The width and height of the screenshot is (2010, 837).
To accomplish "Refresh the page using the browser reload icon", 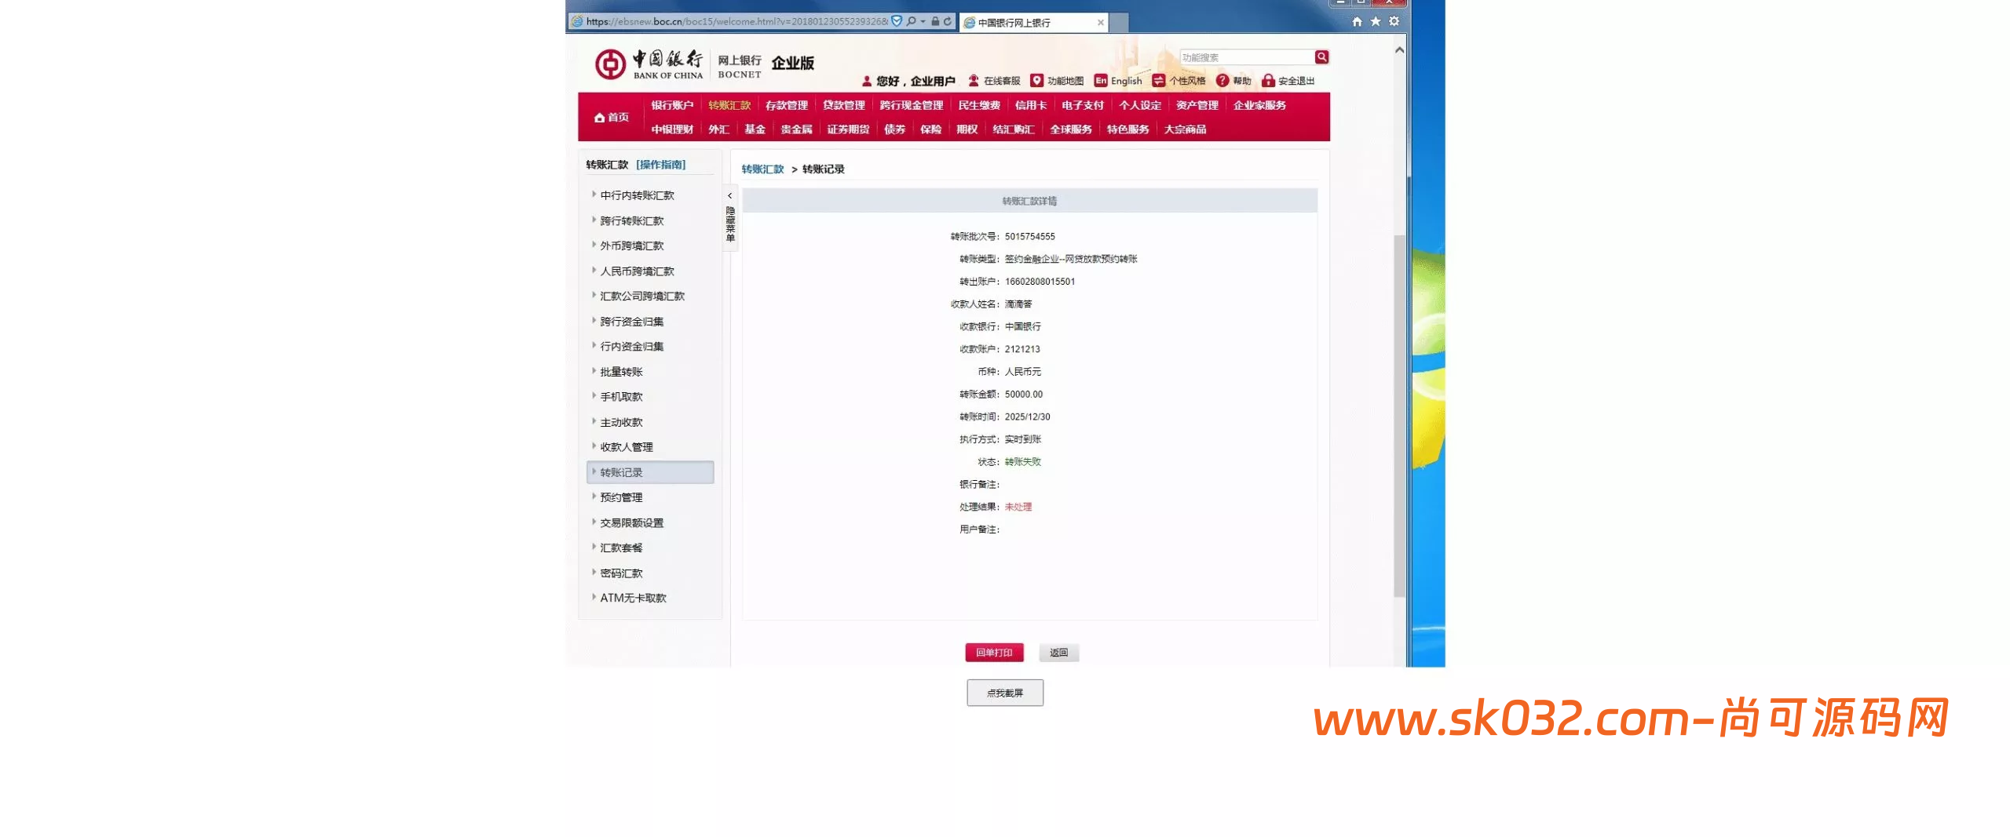I will (949, 21).
